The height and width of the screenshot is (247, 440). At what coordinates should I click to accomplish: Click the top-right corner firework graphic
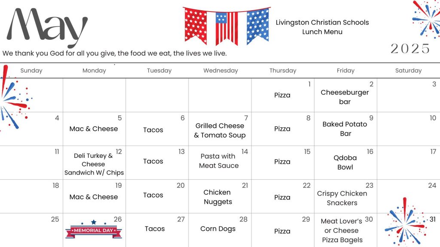tap(427, 19)
